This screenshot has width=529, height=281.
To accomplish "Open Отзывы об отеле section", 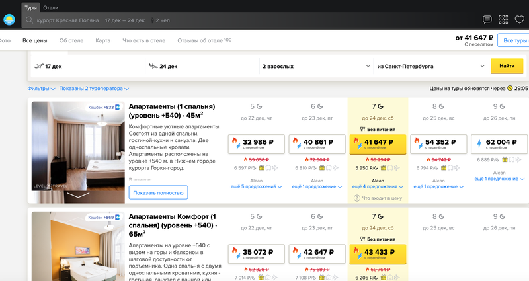I will coord(204,40).
